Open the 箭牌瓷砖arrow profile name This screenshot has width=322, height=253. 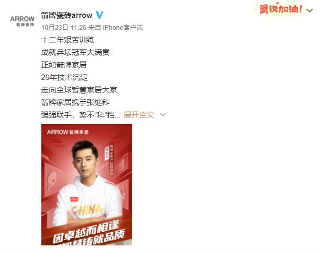[67, 15]
